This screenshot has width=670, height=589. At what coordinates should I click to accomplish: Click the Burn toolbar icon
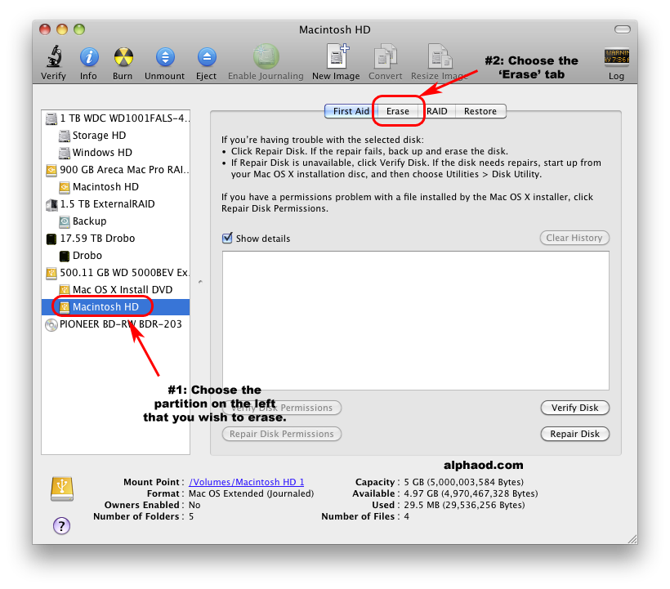123,57
